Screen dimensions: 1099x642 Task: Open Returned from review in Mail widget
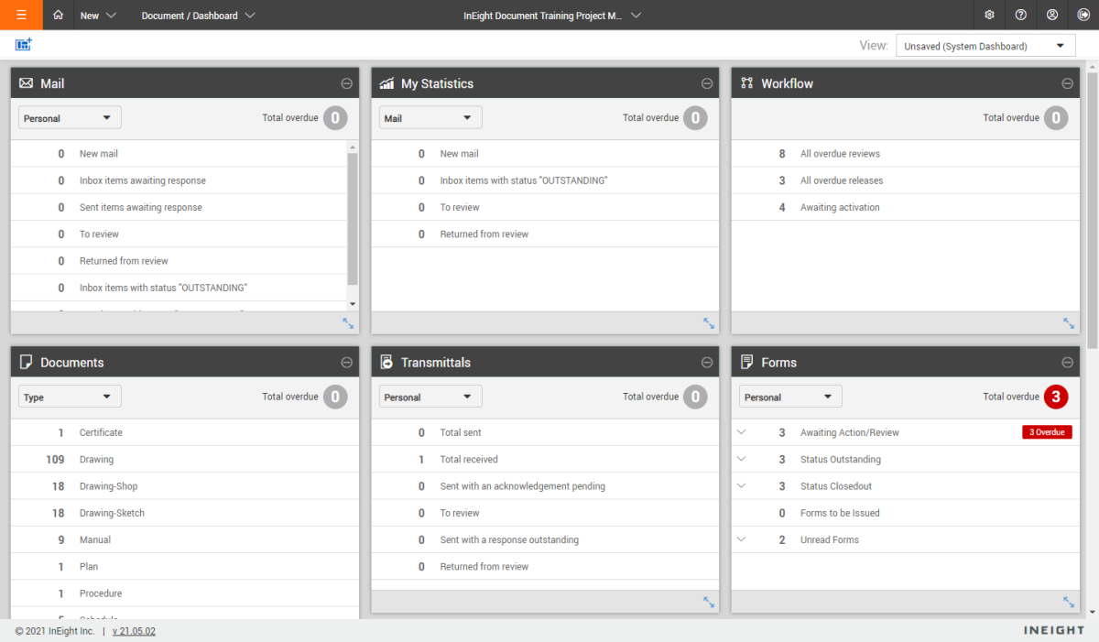[180, 261]
